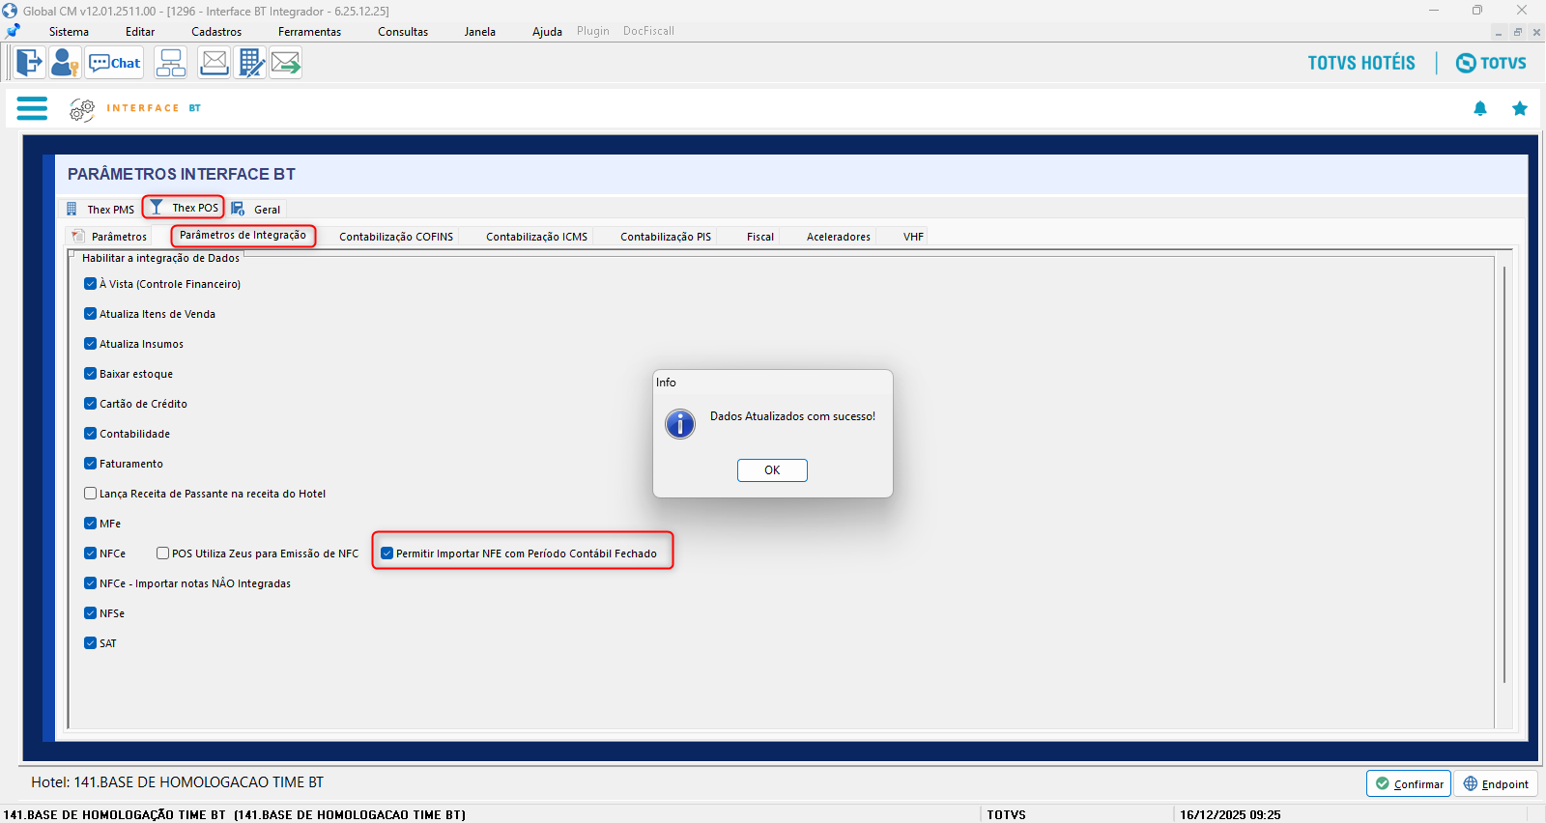Minimize the inner MDI child window
1546x823 pixels.
pyautogui.click(x=1499, y=32)
